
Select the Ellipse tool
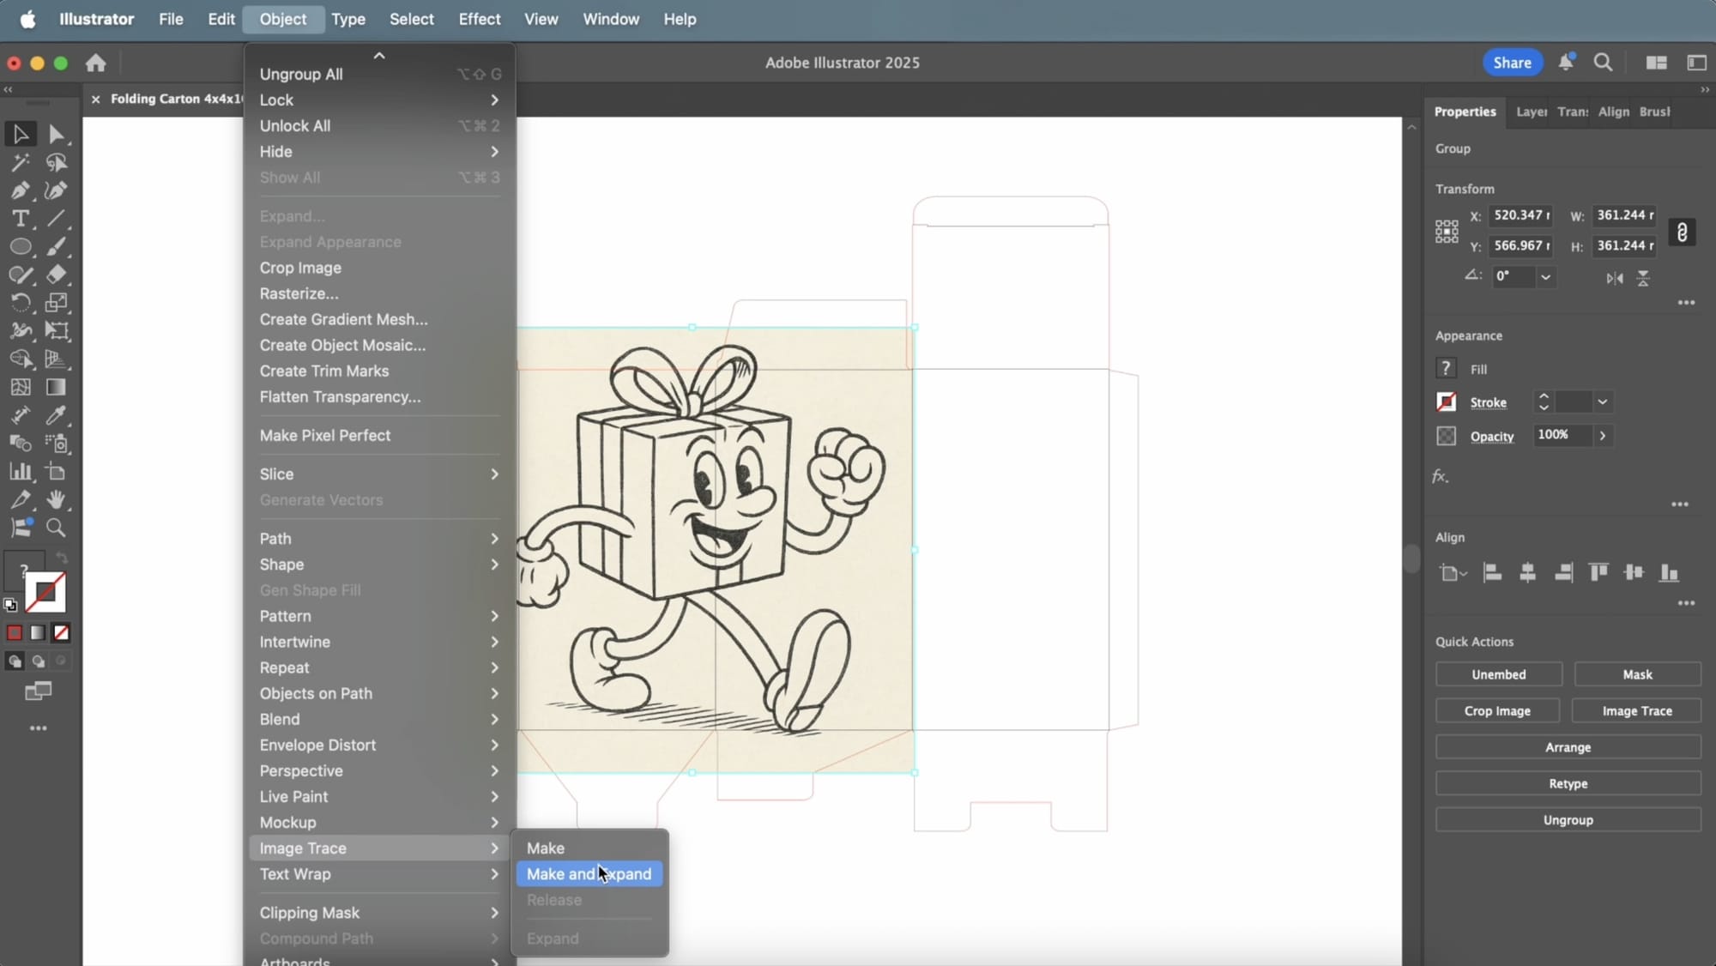pos(21,247)
